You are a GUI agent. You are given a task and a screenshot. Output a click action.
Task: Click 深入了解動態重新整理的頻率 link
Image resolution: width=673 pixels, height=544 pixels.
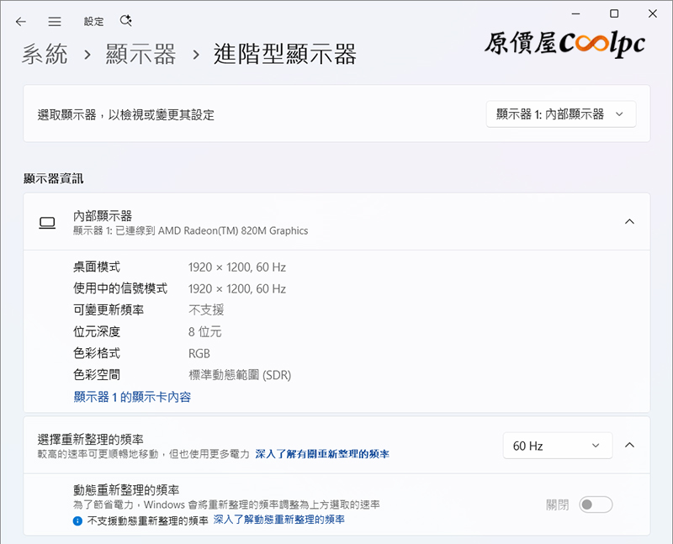(x=278, y=520)
